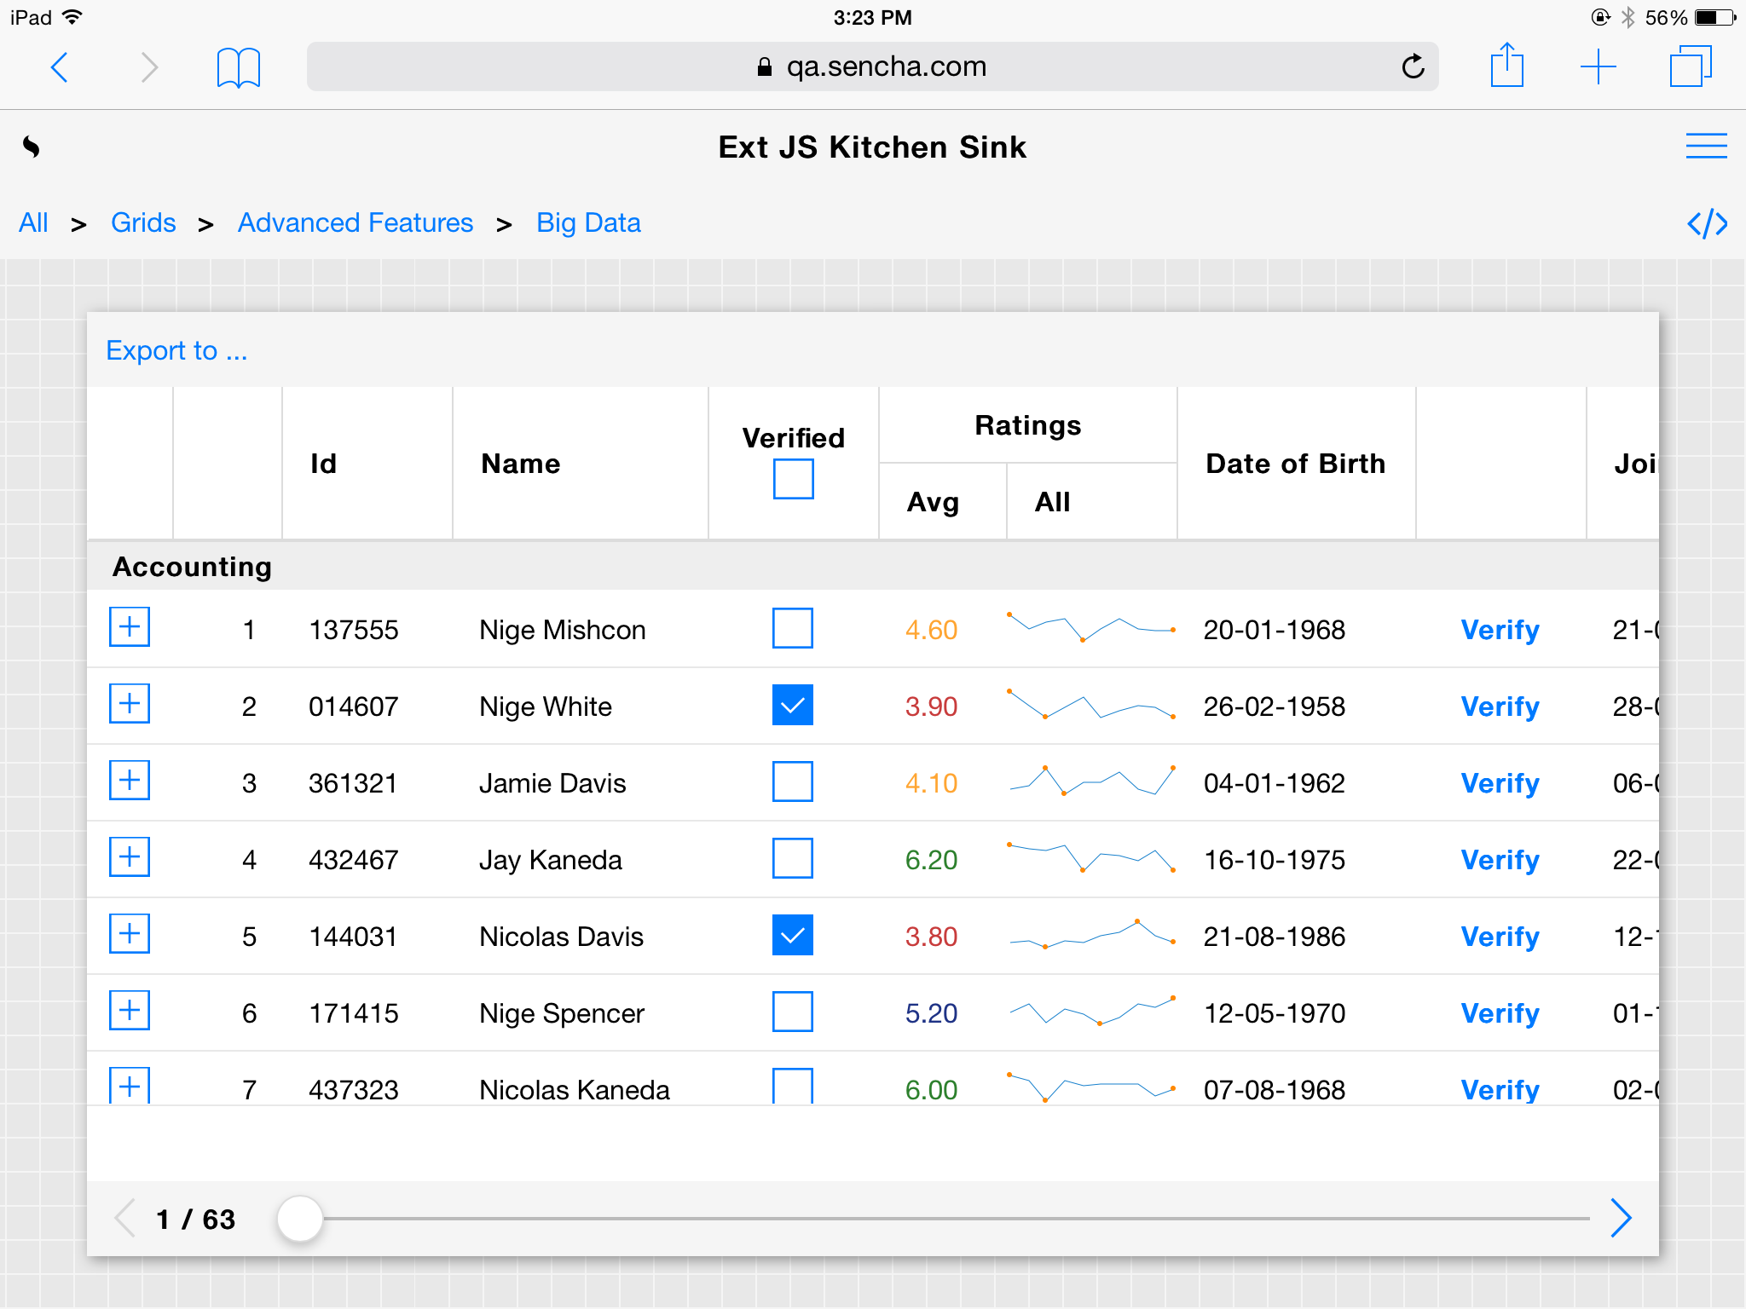Go to the Advanced Features breadcrumb
Screen dimensions: 1746x1309
tap(355, 223)
